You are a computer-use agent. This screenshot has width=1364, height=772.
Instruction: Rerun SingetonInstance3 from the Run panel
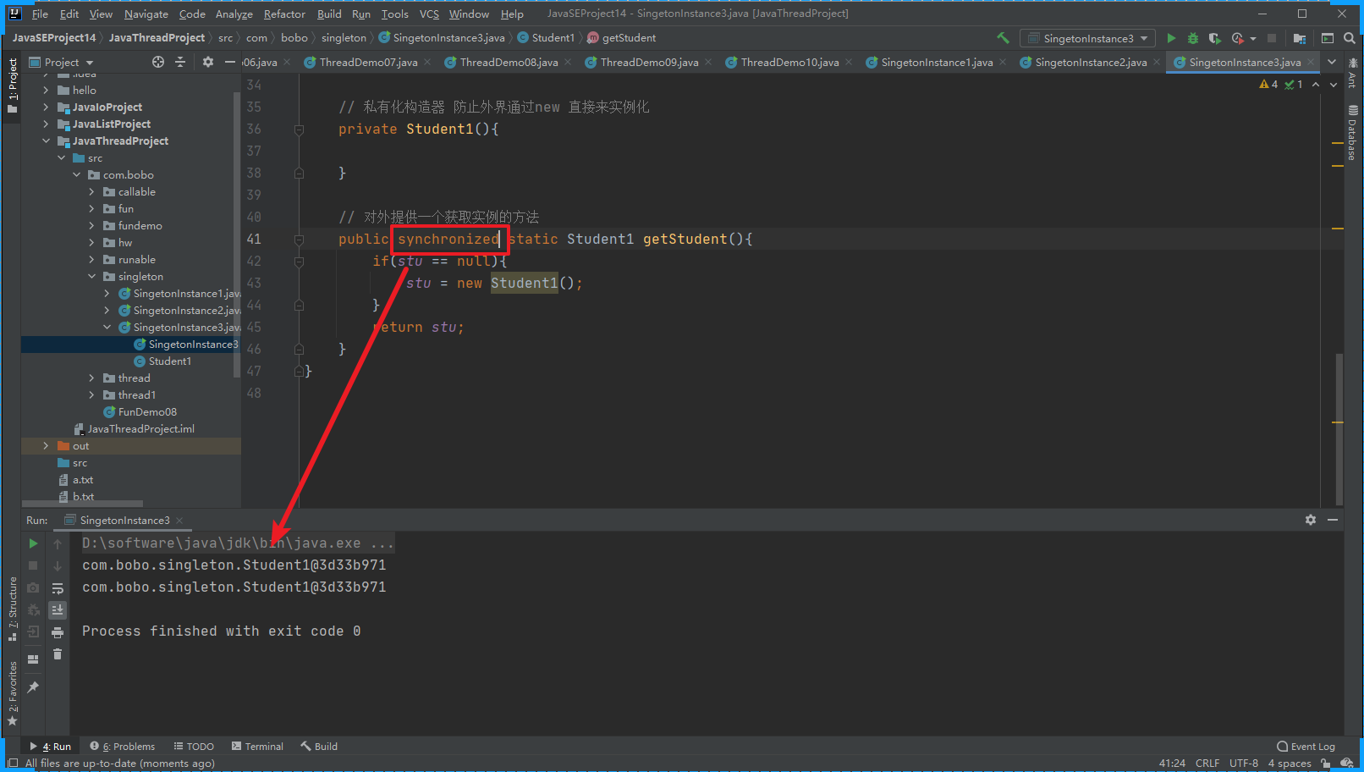pos(33,543)
